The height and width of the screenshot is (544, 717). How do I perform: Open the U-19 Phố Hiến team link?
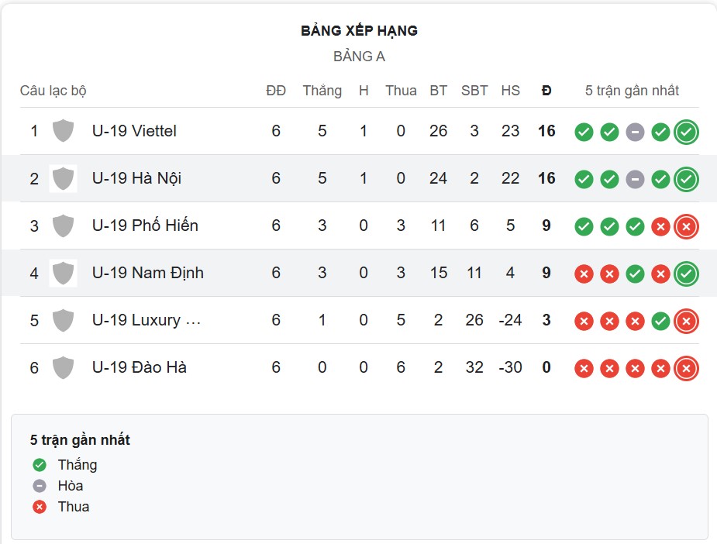tap(145, 226)
